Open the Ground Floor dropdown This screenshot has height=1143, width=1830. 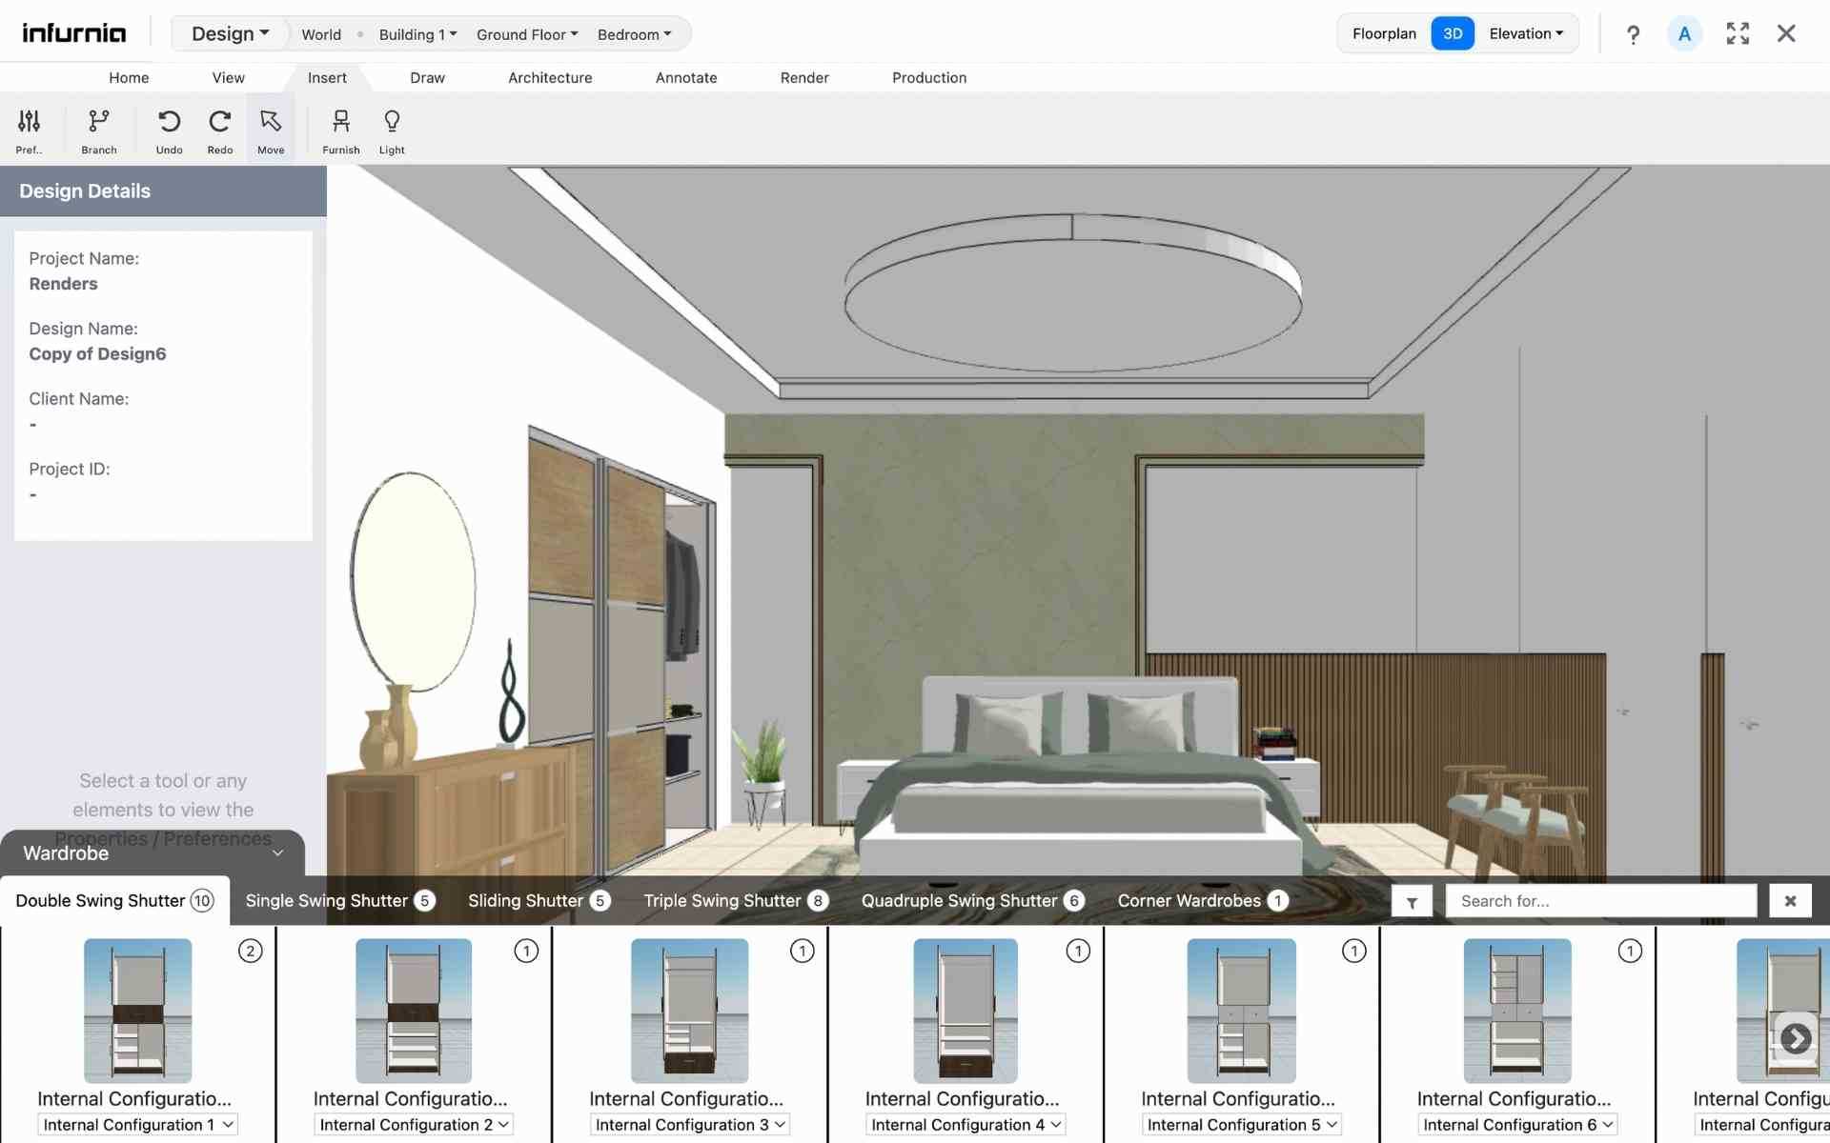click(527, 34)
